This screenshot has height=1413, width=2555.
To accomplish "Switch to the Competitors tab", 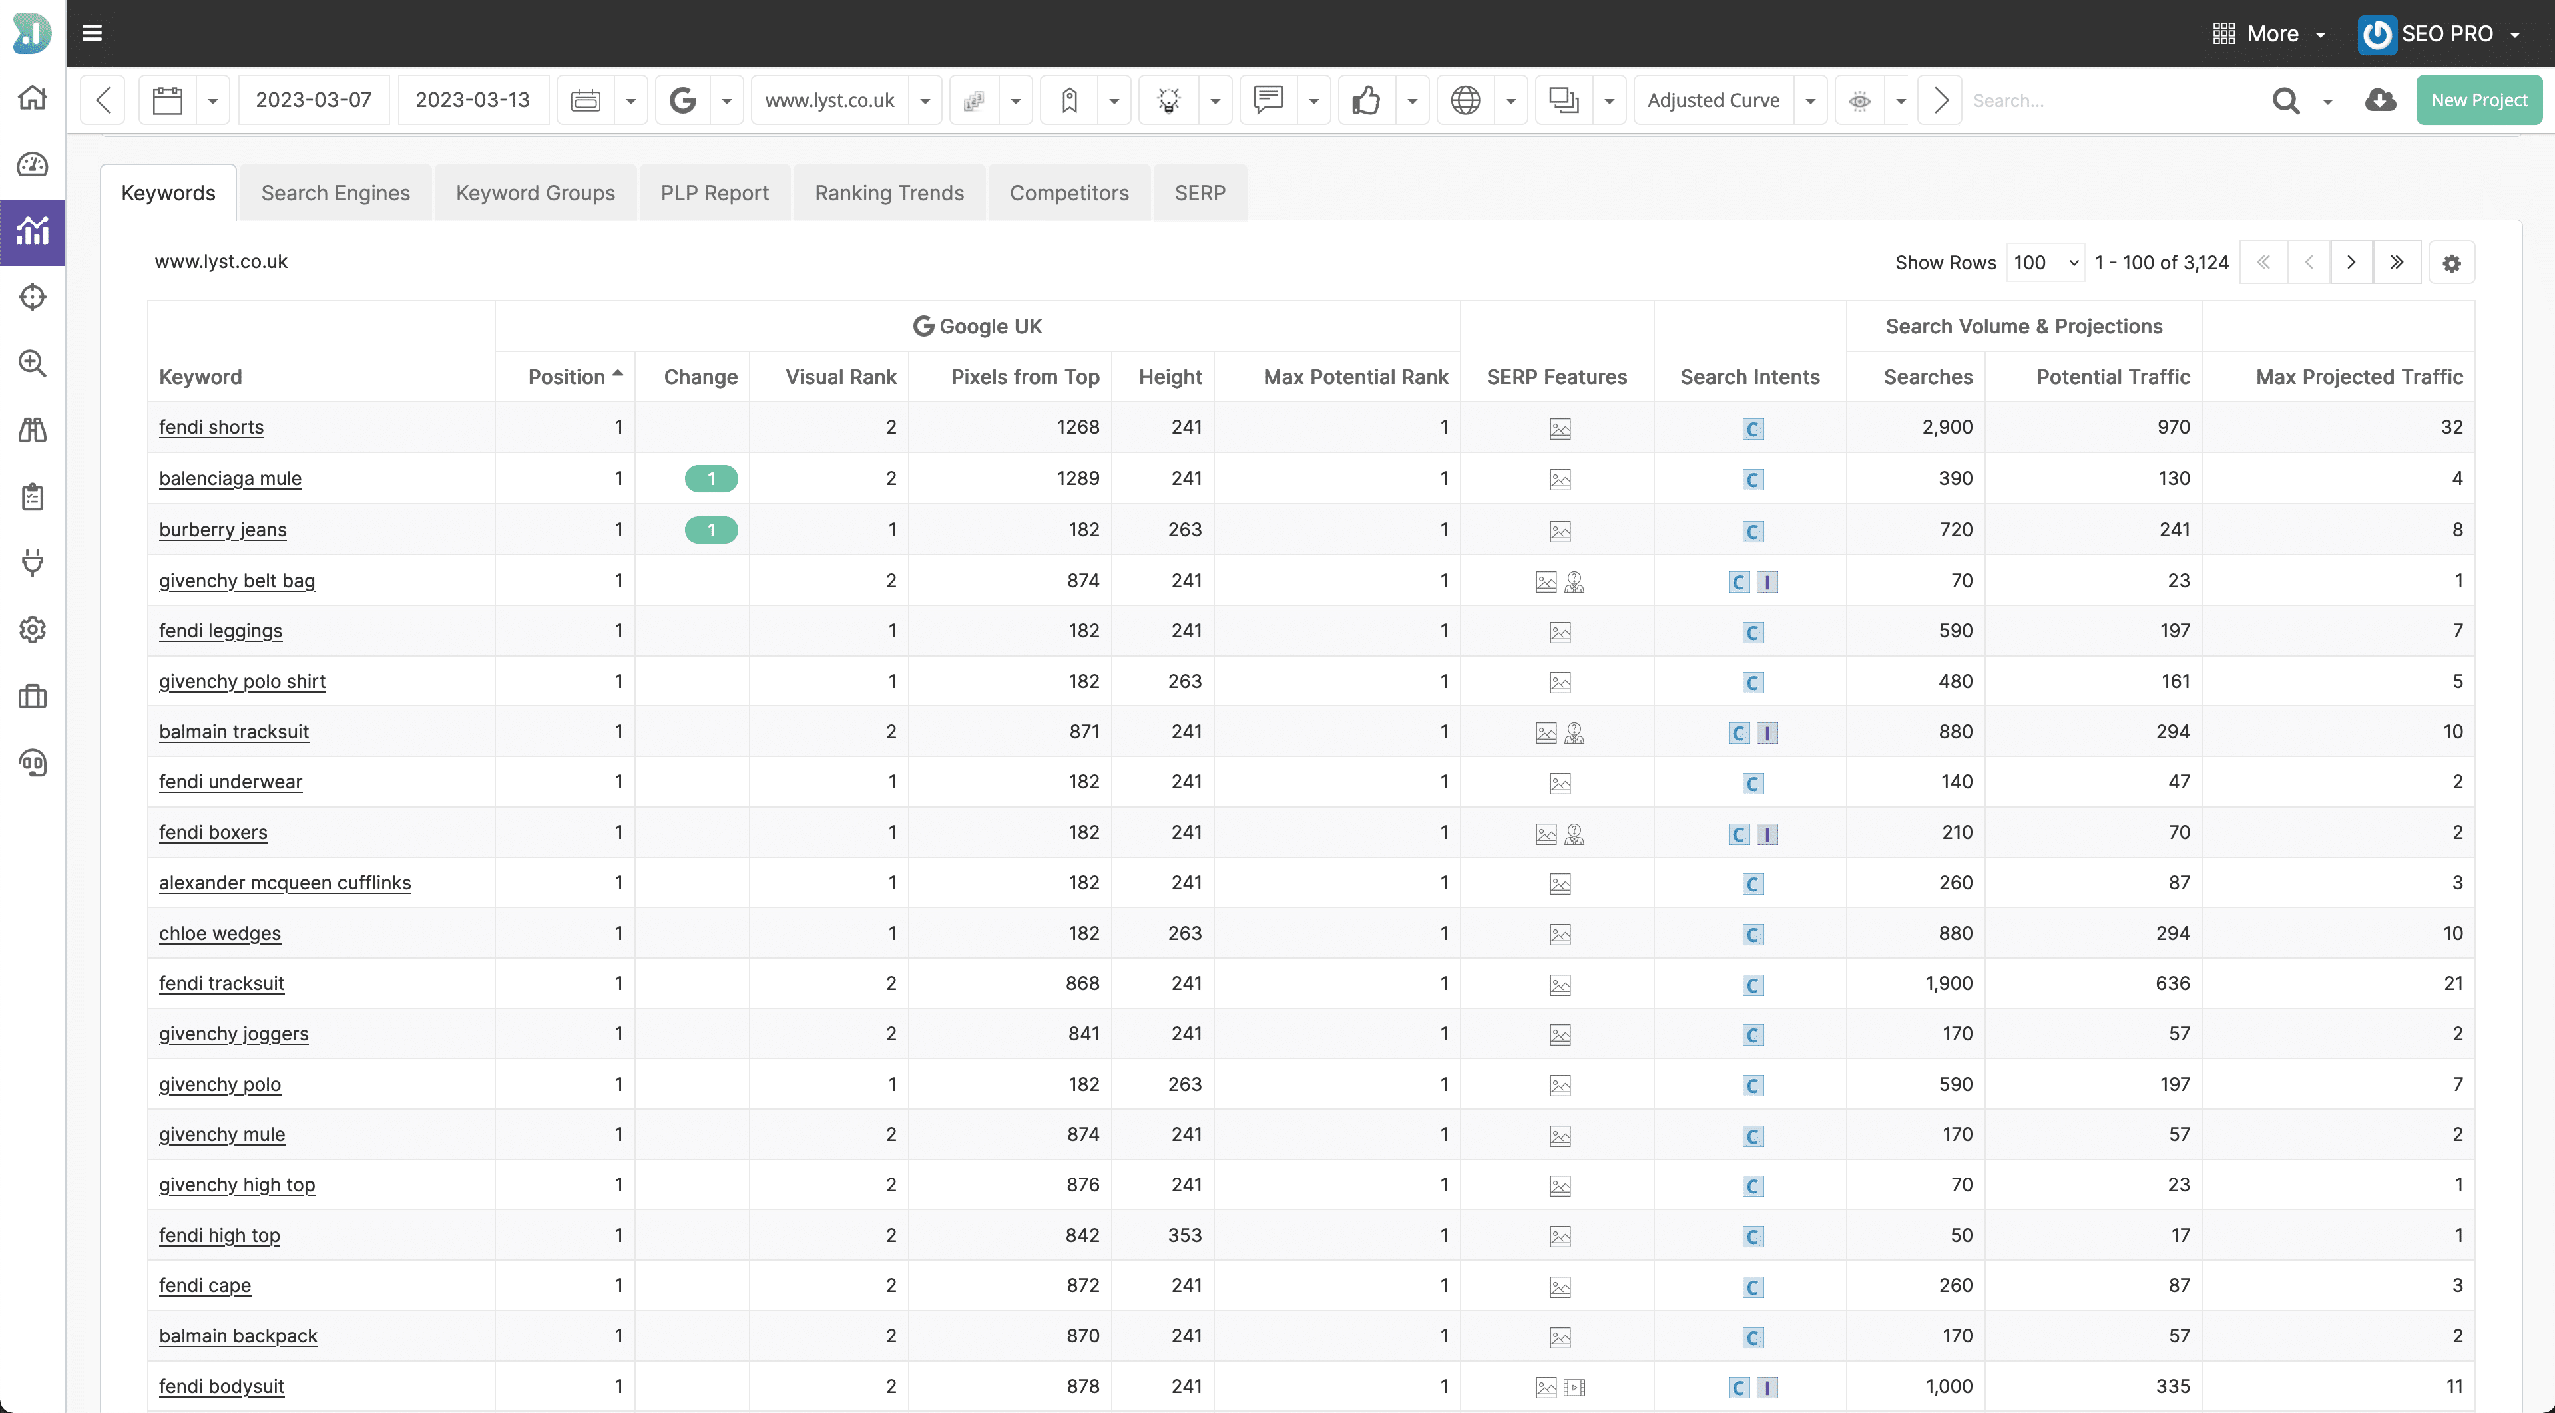I will click(x=1069, y=192).
